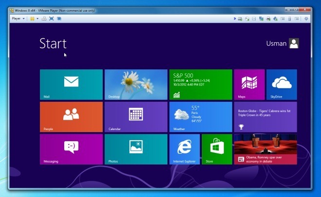Open the Boston Globe sports headline tile
The image size is (321, 197).
coord(266,117)
